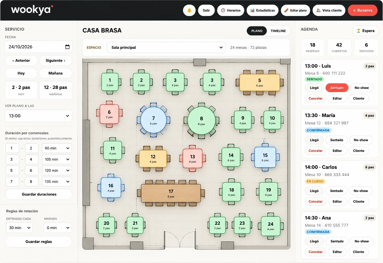Viewport: 383px width, 263px height.
Task: Mark María's reservation as Llegó
Action: click(314, 140)
